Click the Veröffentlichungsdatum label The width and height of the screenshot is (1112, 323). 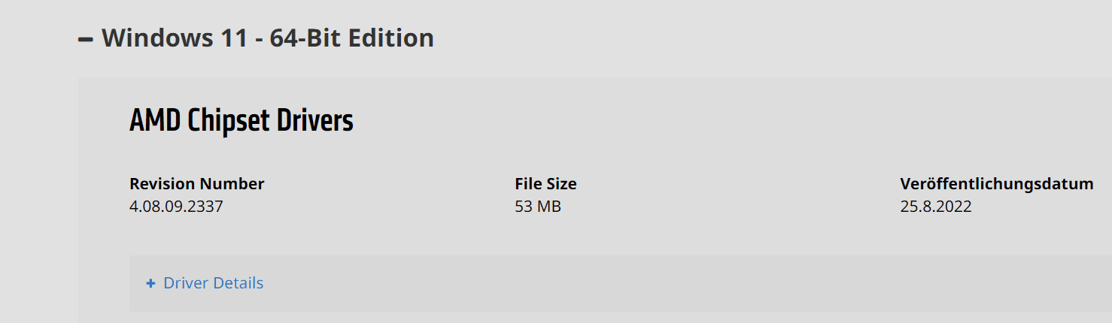pyautogui.click(x=996, y=184)
